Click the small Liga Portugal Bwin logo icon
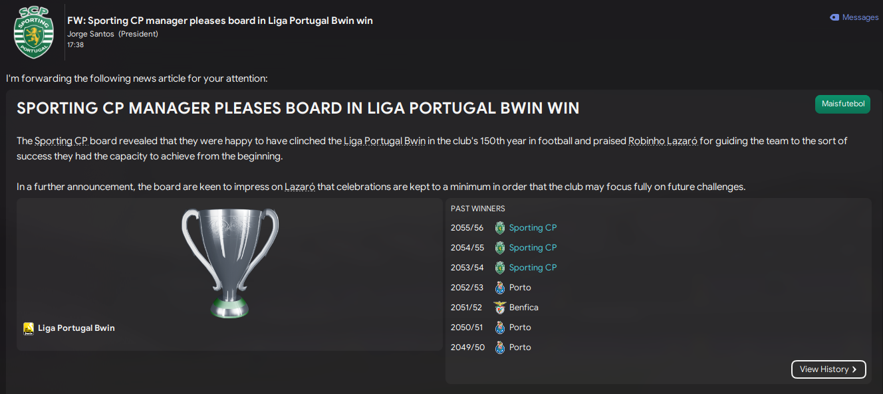Screen dimensions: 883x394 29,328
